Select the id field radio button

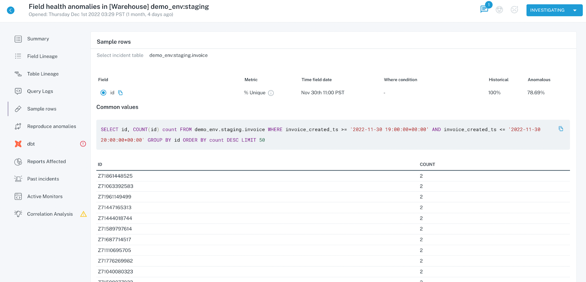[x=103, y=93]
